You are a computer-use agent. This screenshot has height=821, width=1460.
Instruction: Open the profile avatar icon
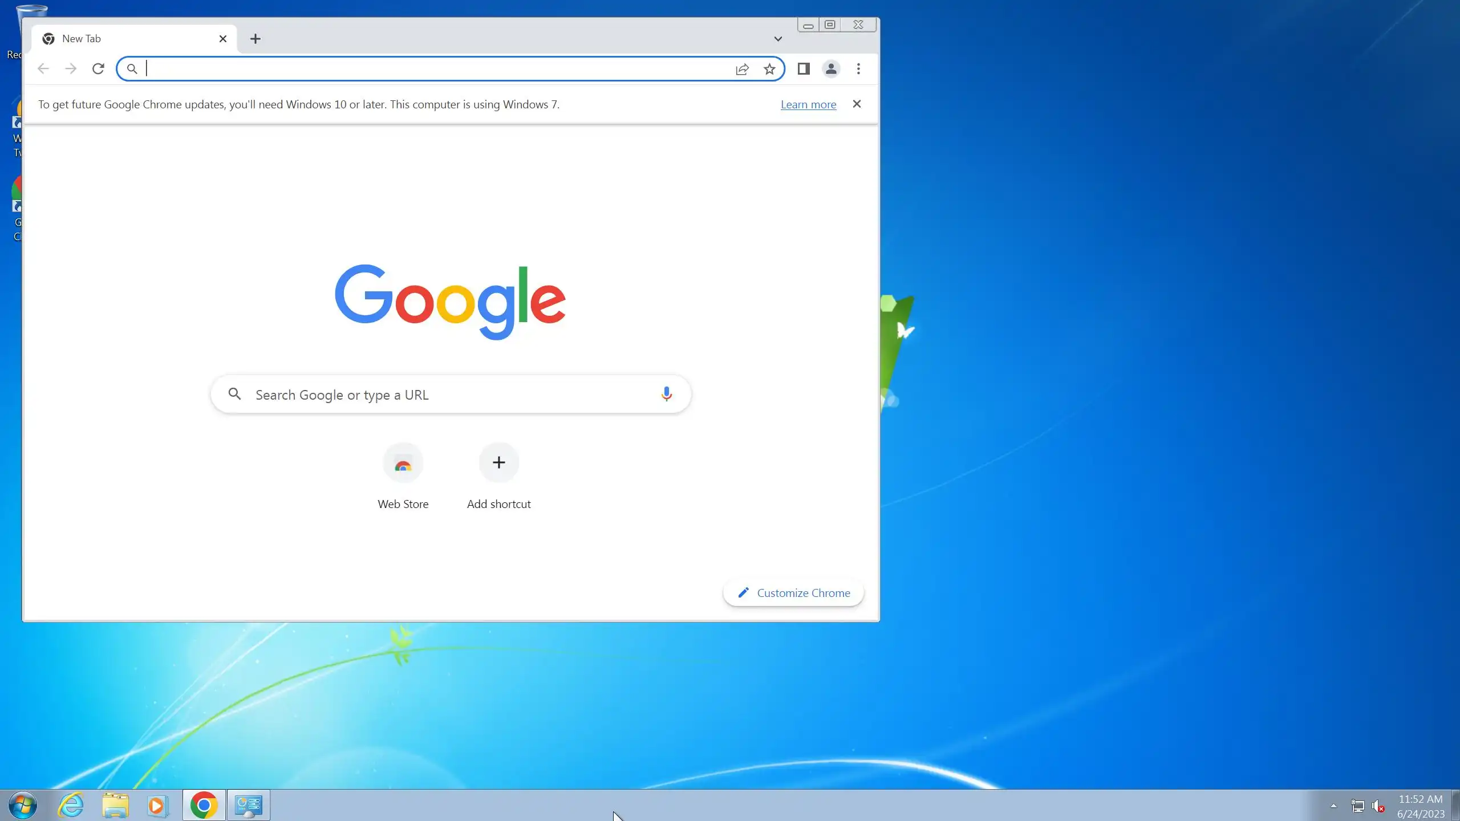[x=831, y=69]
